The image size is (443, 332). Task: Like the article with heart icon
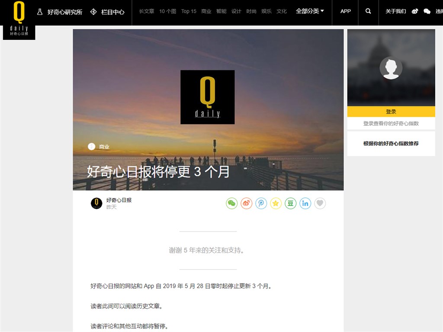click(320, 203)
